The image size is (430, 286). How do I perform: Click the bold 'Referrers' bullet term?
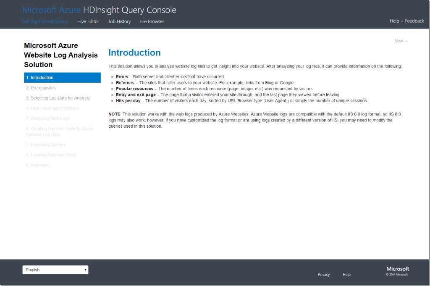click(x=125, y=83)
